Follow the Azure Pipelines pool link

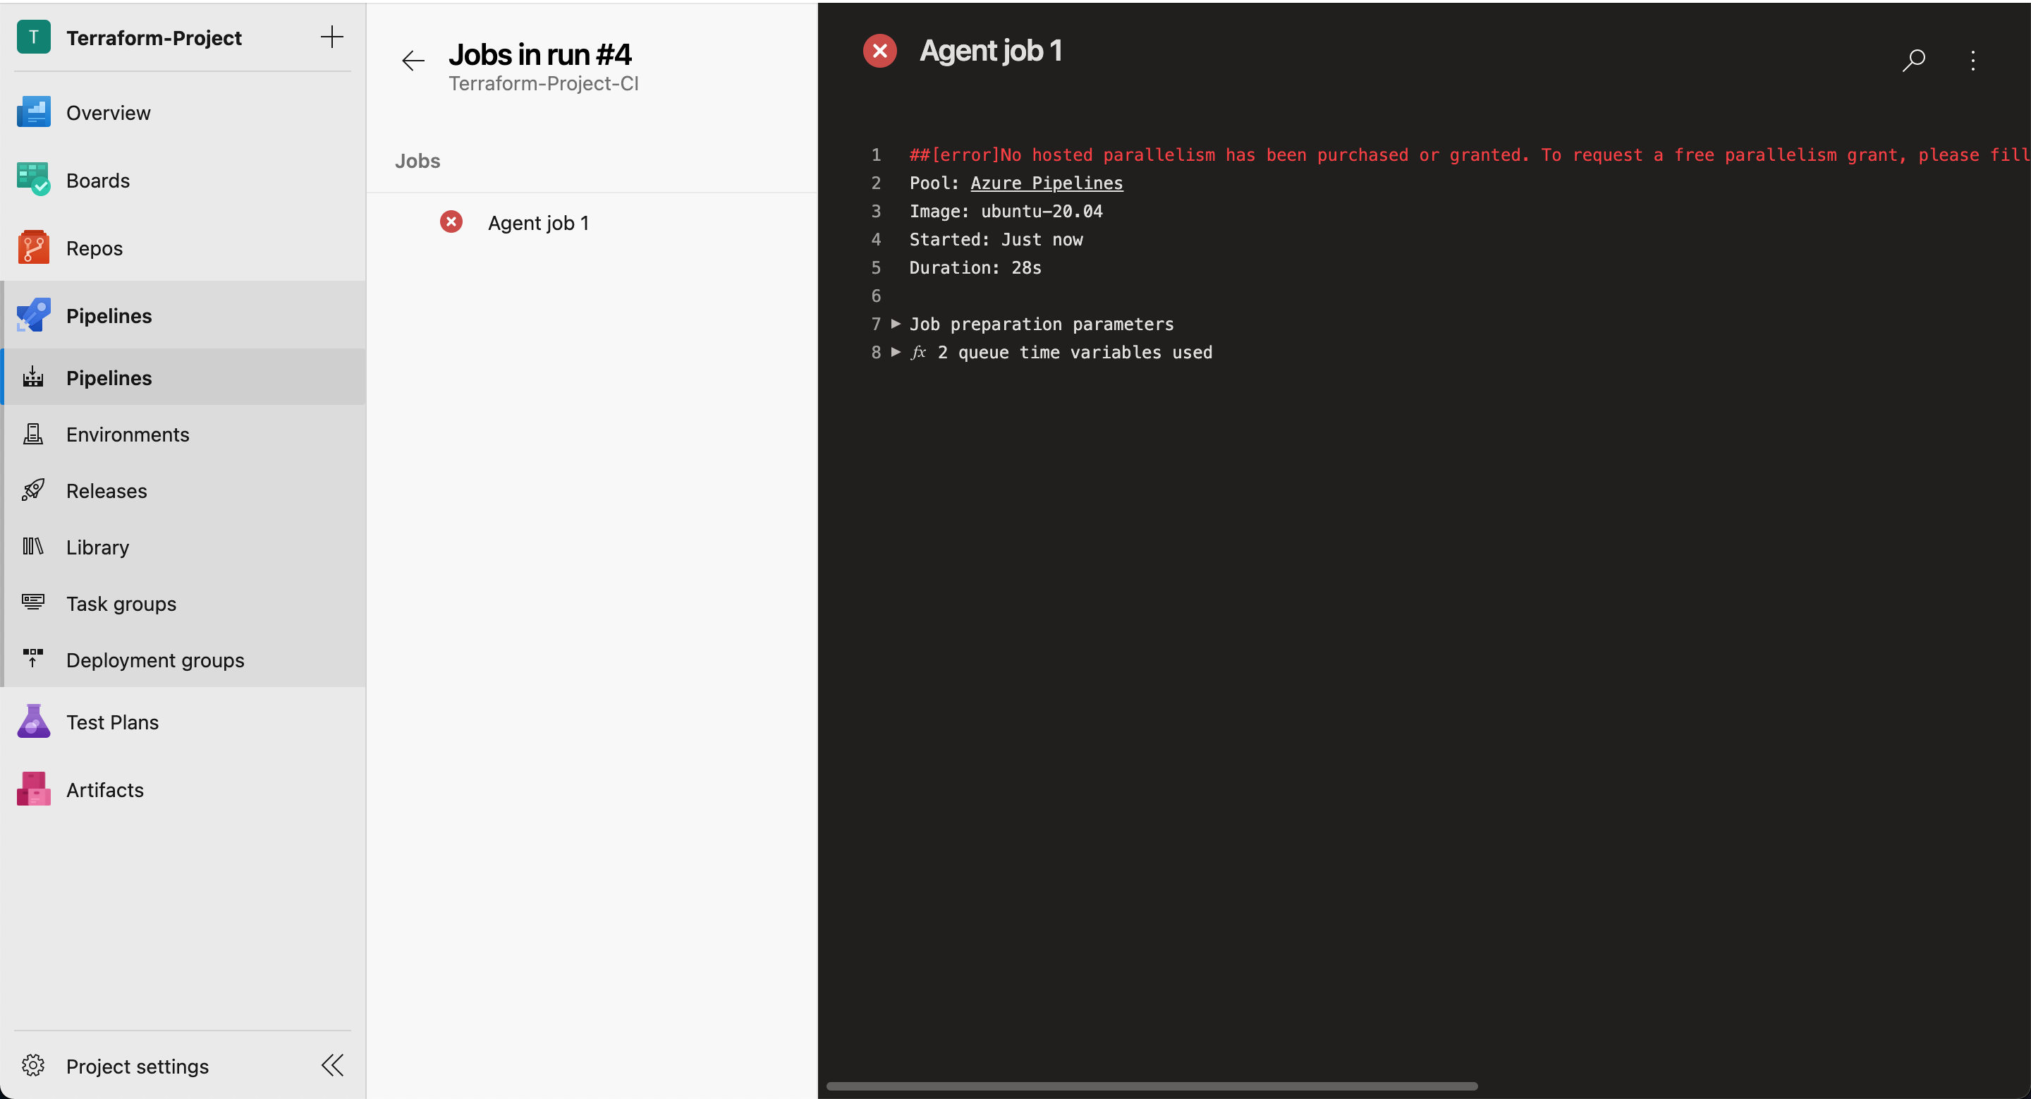1047,183
